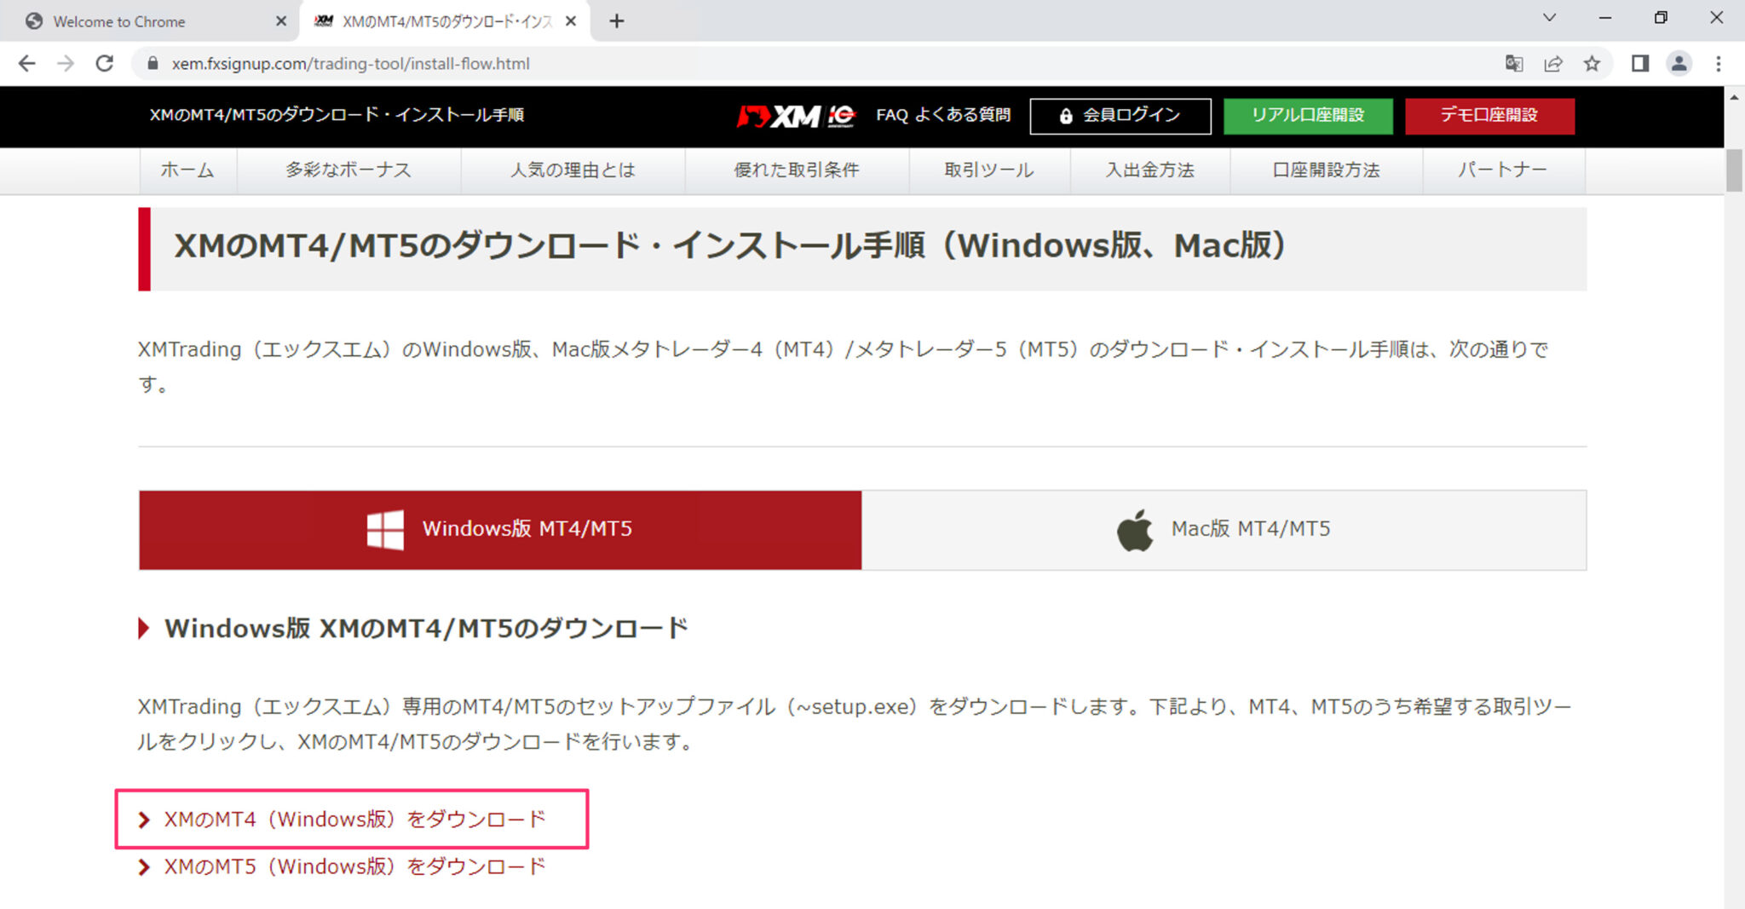The height and width of the screenshot is (909, 1745).
Task: Click chevron beside XMのMT4 download link
Action: coord(144,820)
